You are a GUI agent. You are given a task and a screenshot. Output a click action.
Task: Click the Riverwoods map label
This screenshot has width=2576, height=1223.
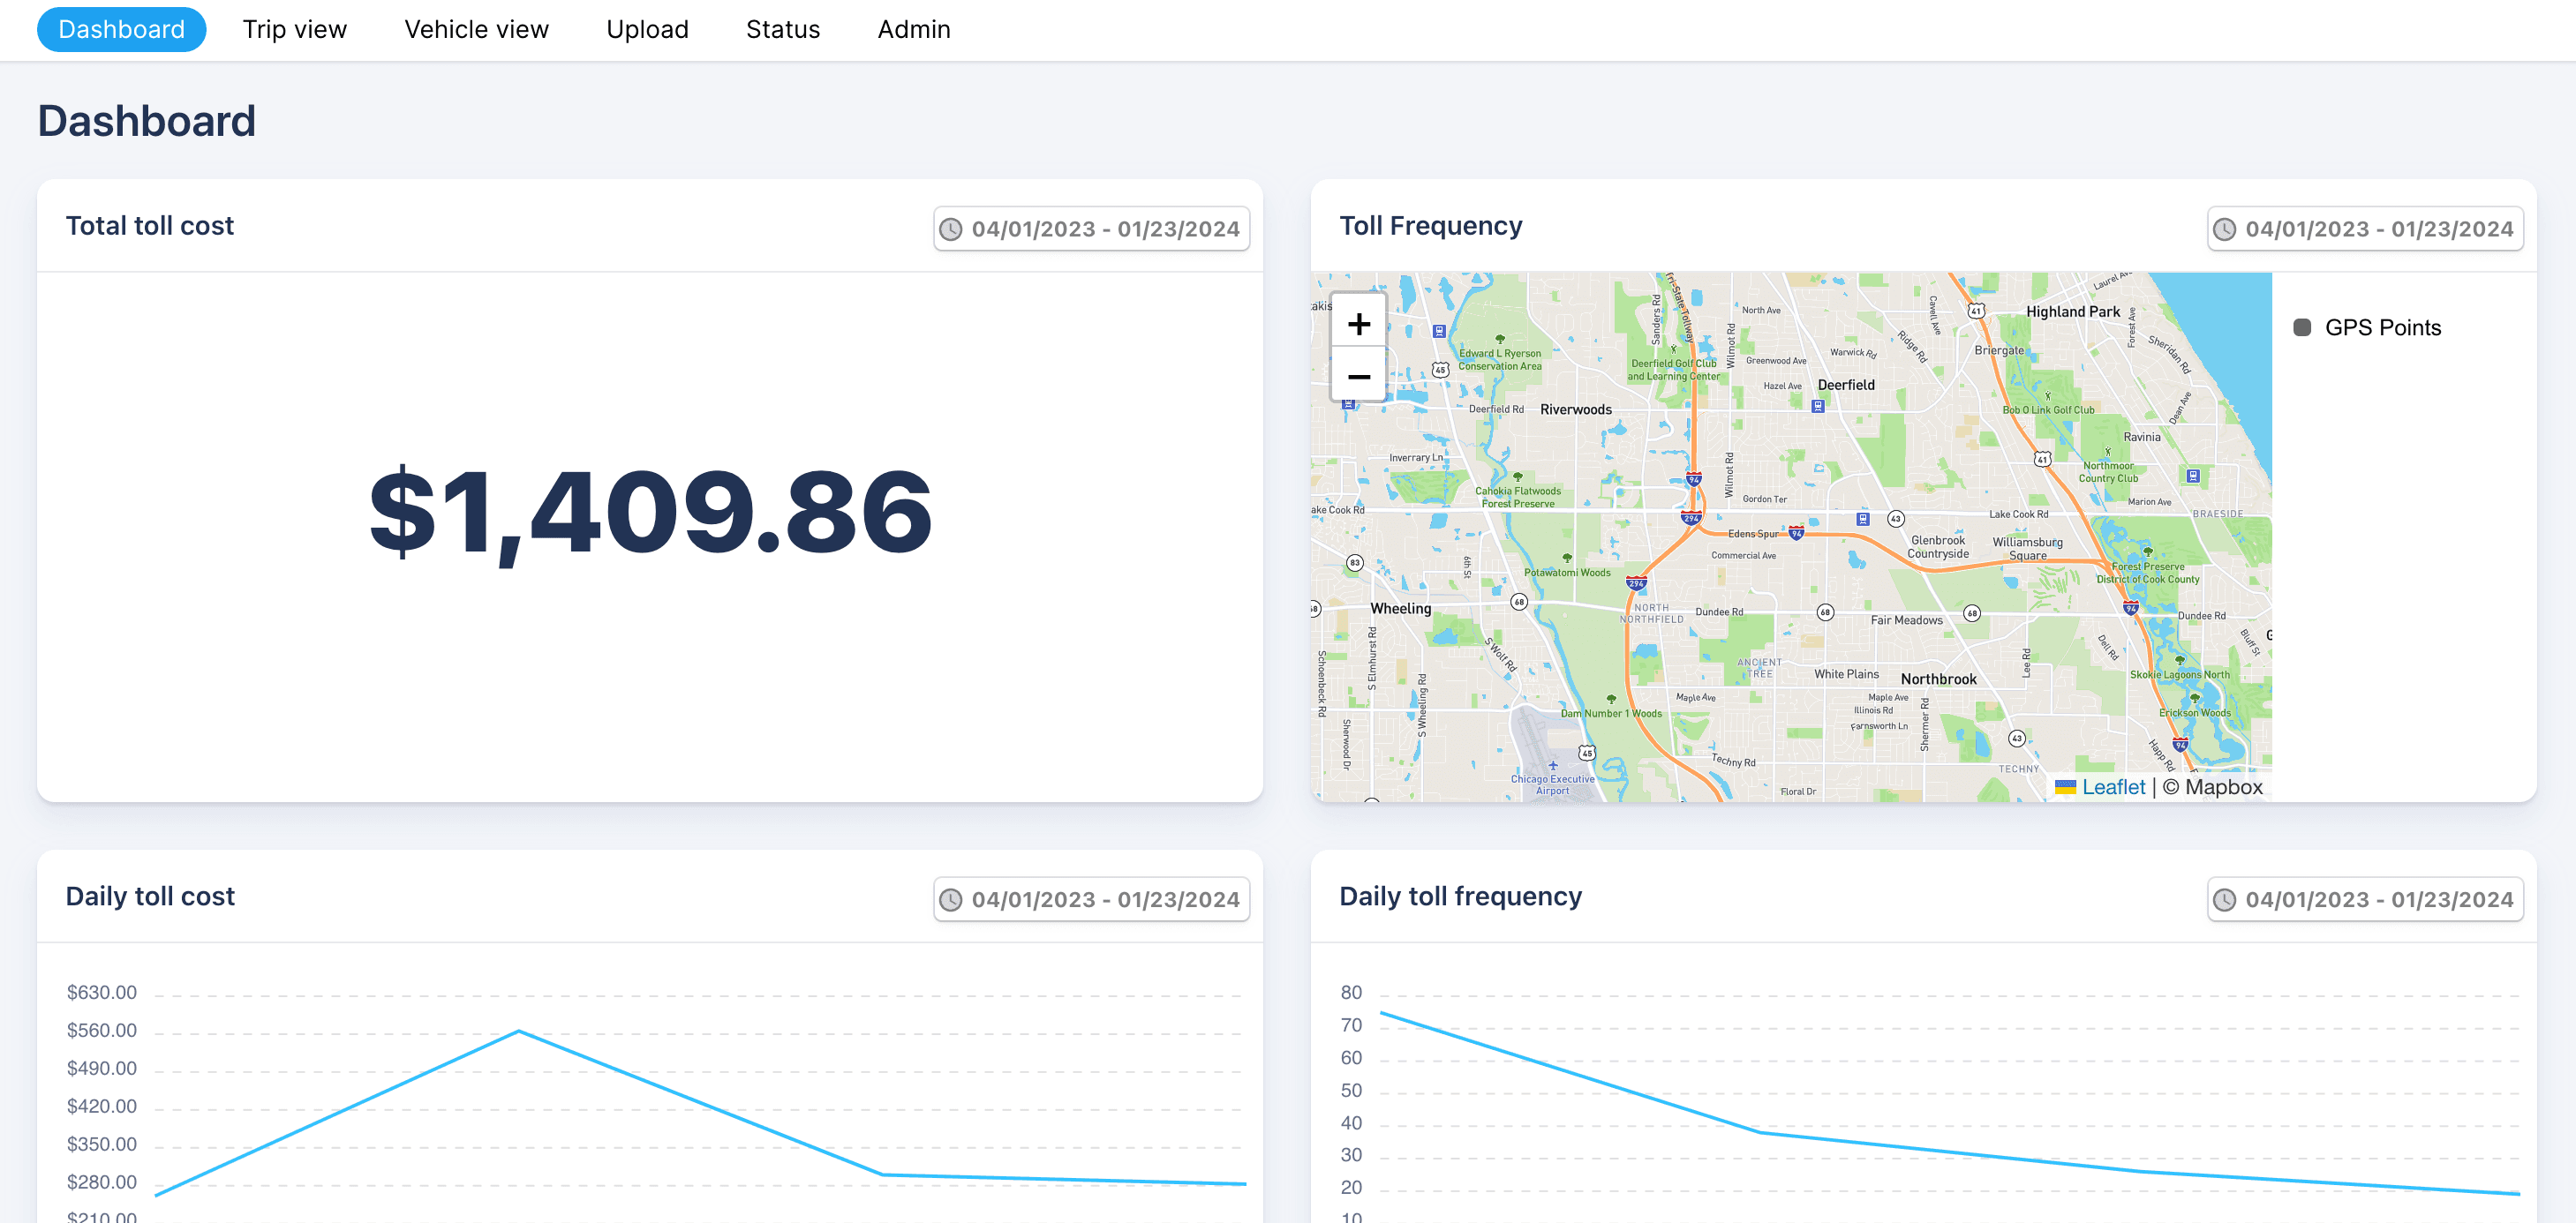[x=1576, y=409]
